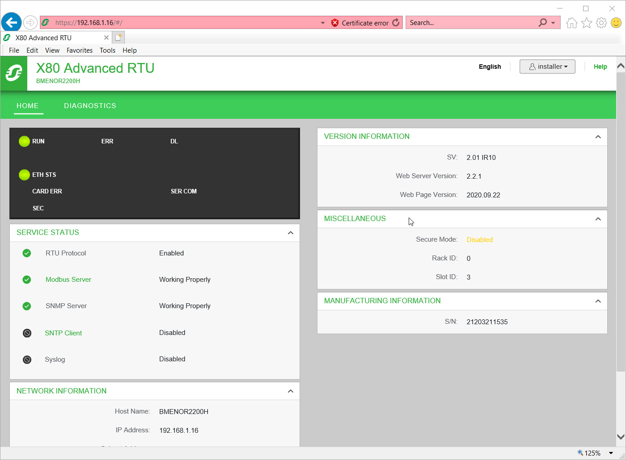Screen dimensions: 626x460
Task: Open the search provider dropdown arrow
Action: click(x=553, y=23)
